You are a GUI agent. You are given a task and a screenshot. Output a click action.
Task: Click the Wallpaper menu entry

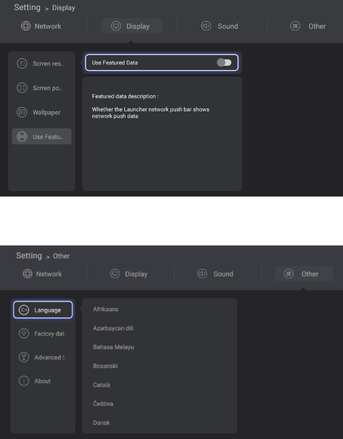coord(46,113)
